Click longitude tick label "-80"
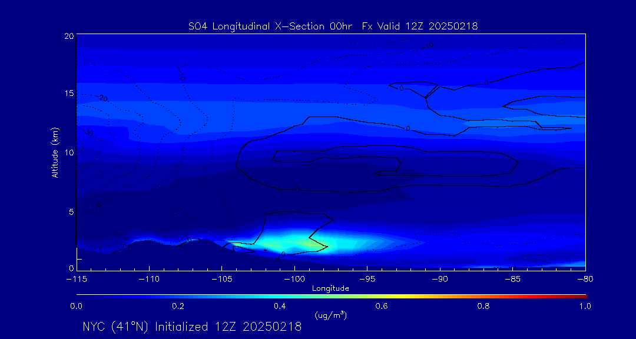The width and height of the screenshot is (636, 339). [x=585, y=280]
